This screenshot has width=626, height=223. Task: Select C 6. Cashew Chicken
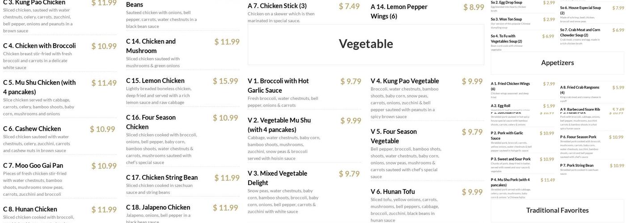[x=32, y=128]
